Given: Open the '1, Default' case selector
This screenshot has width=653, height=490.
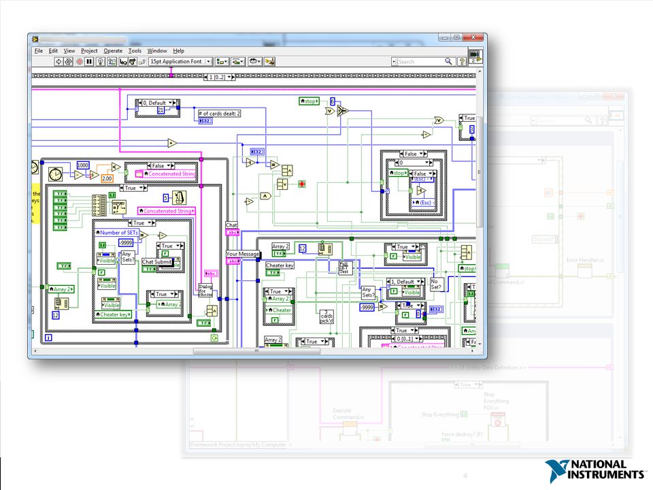Looking at the screenshot, I should [405, 282].
